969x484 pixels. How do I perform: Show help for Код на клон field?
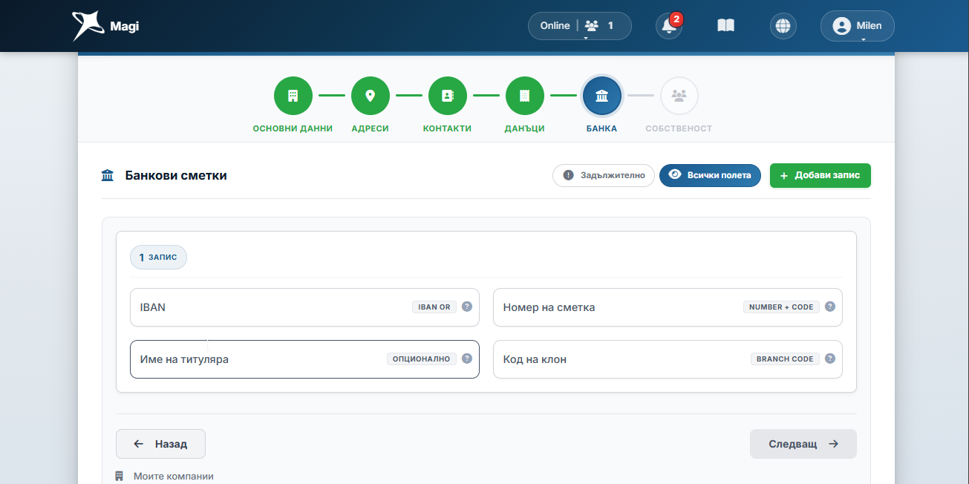click(830, 359)
